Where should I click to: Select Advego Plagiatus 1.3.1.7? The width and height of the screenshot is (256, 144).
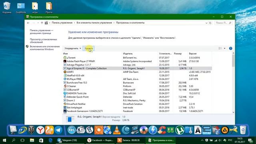click(x=137, y=65)
